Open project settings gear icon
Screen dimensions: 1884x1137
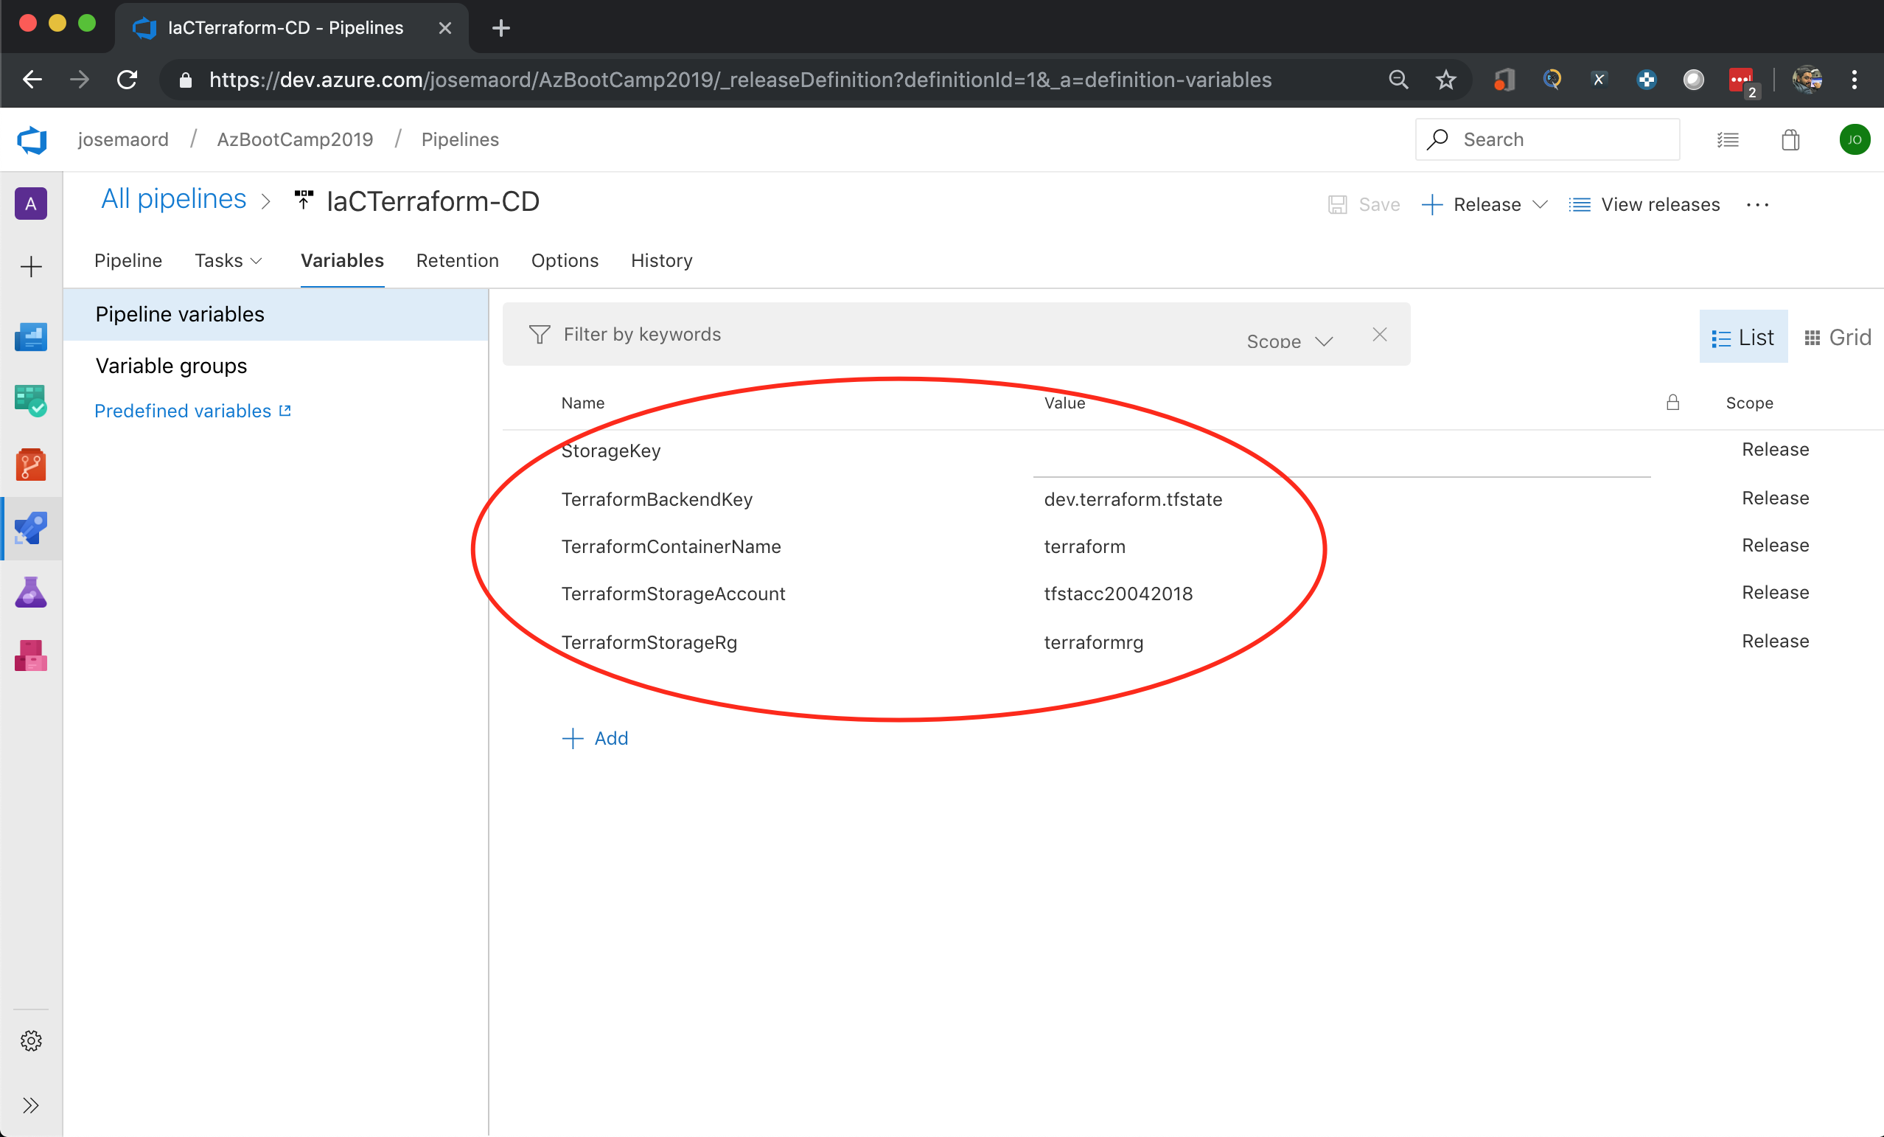click(30, 1040)
